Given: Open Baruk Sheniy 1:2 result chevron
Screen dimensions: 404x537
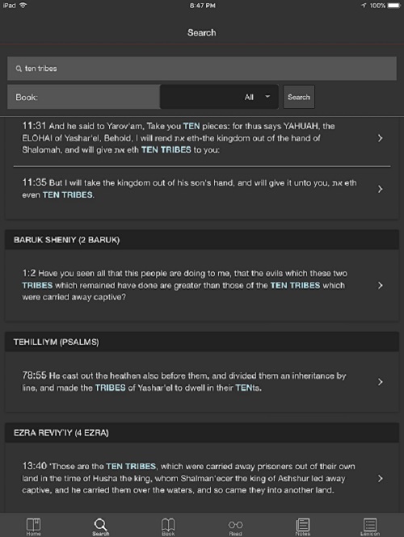Looking at the screenshot, I should (x=380, y=285).
